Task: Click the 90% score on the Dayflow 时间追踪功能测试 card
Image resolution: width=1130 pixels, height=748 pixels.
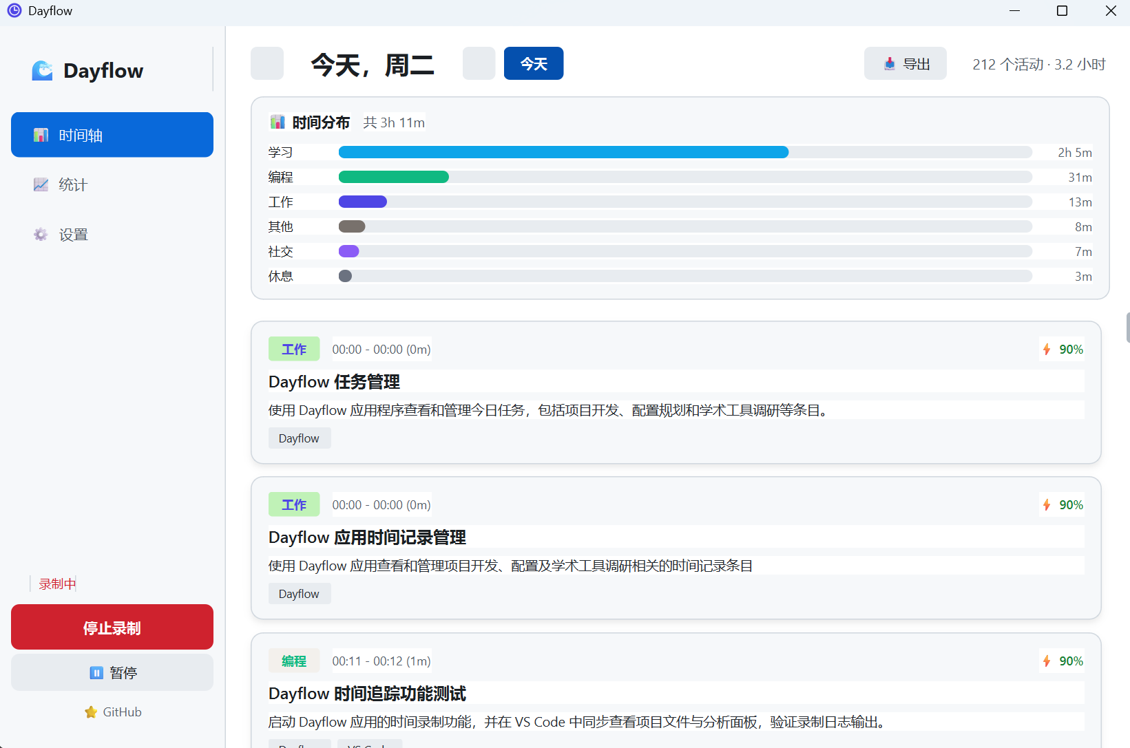Action: tap(1071, 661)
